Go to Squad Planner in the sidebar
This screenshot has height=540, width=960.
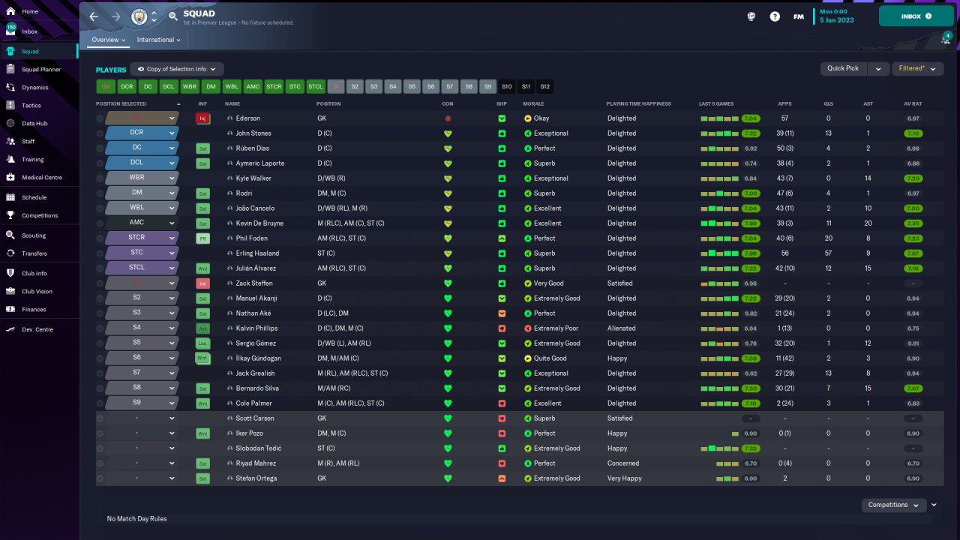pos(41,69)
